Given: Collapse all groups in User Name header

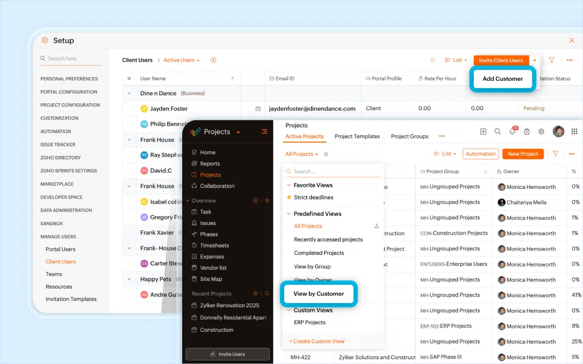Looking at the screenshot, I should click(129, 78).
